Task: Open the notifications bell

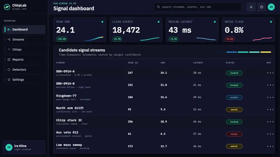Action: [251, 7]
